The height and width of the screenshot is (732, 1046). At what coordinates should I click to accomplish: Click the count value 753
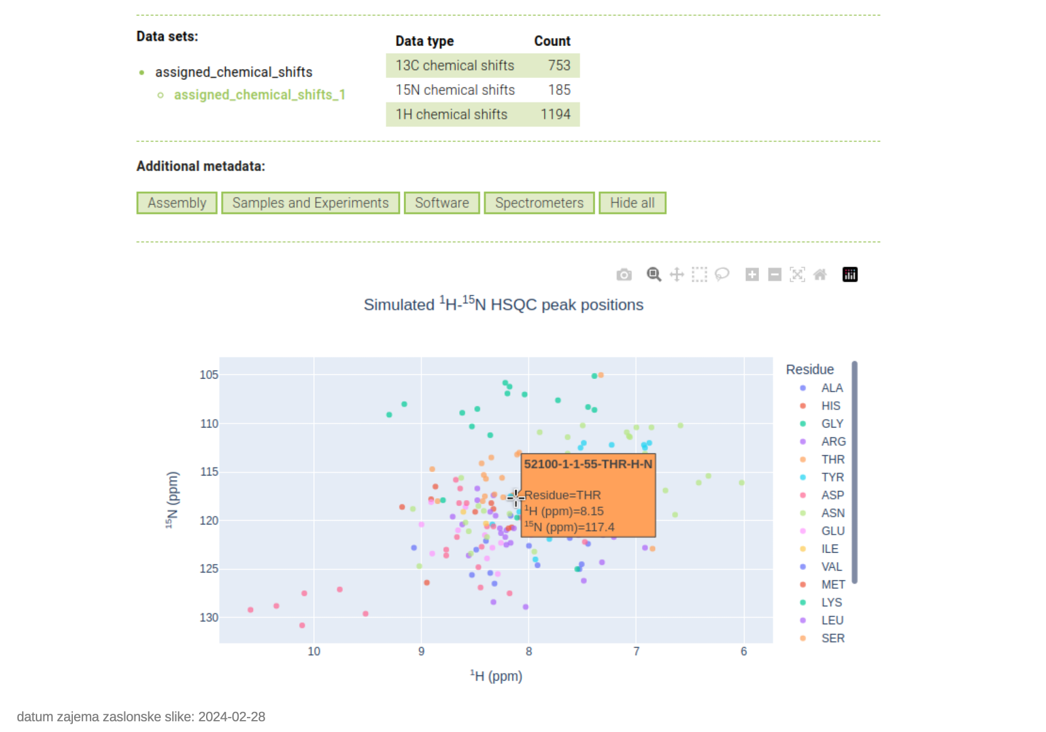coord(559,65)
